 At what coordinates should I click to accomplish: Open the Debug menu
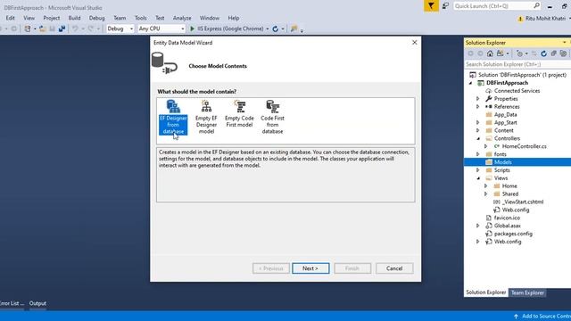tap(96, 18)
